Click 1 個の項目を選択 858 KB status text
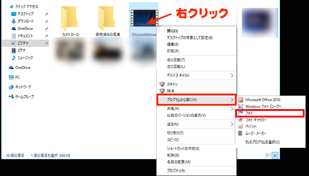Image resolution: width=309 pixels, height=176 pixels. tap(50, 156)
